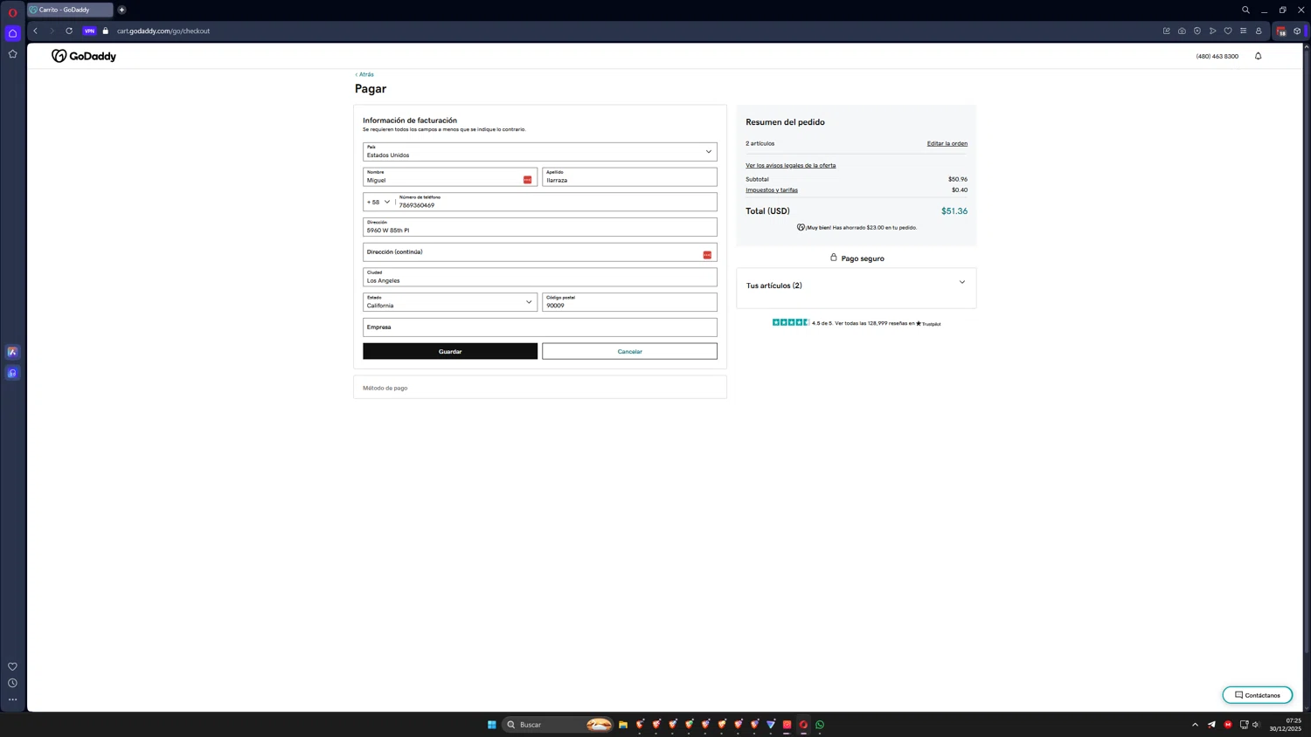Open the Opera sidebar home icon

[x=12, y=33]
